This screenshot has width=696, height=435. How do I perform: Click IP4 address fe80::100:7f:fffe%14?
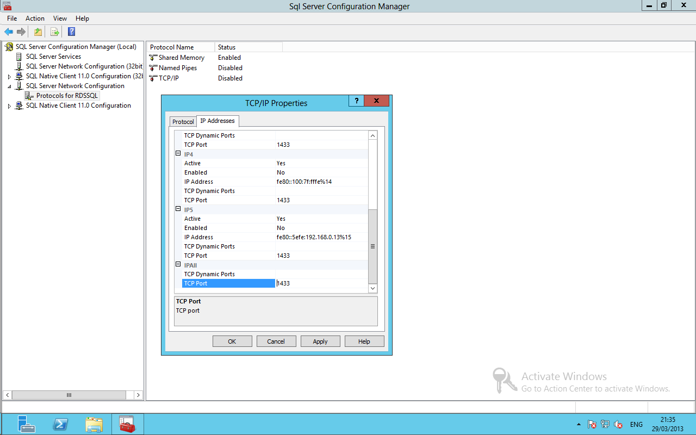[x=304, y=182]
